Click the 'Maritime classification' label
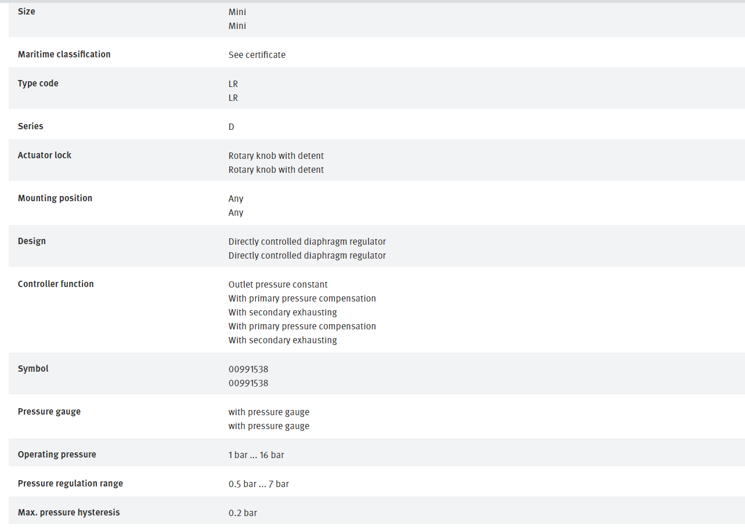The height and width of the screenshot is (530, 745). pyautogui.click(x=64, y=55)
